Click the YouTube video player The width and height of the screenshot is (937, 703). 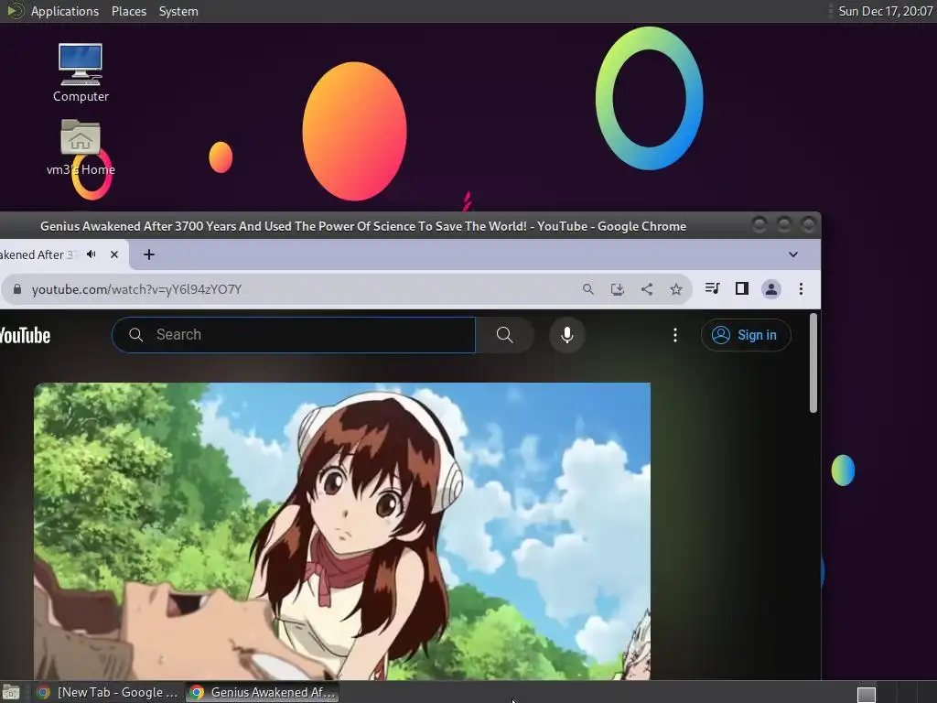[342, 532]
